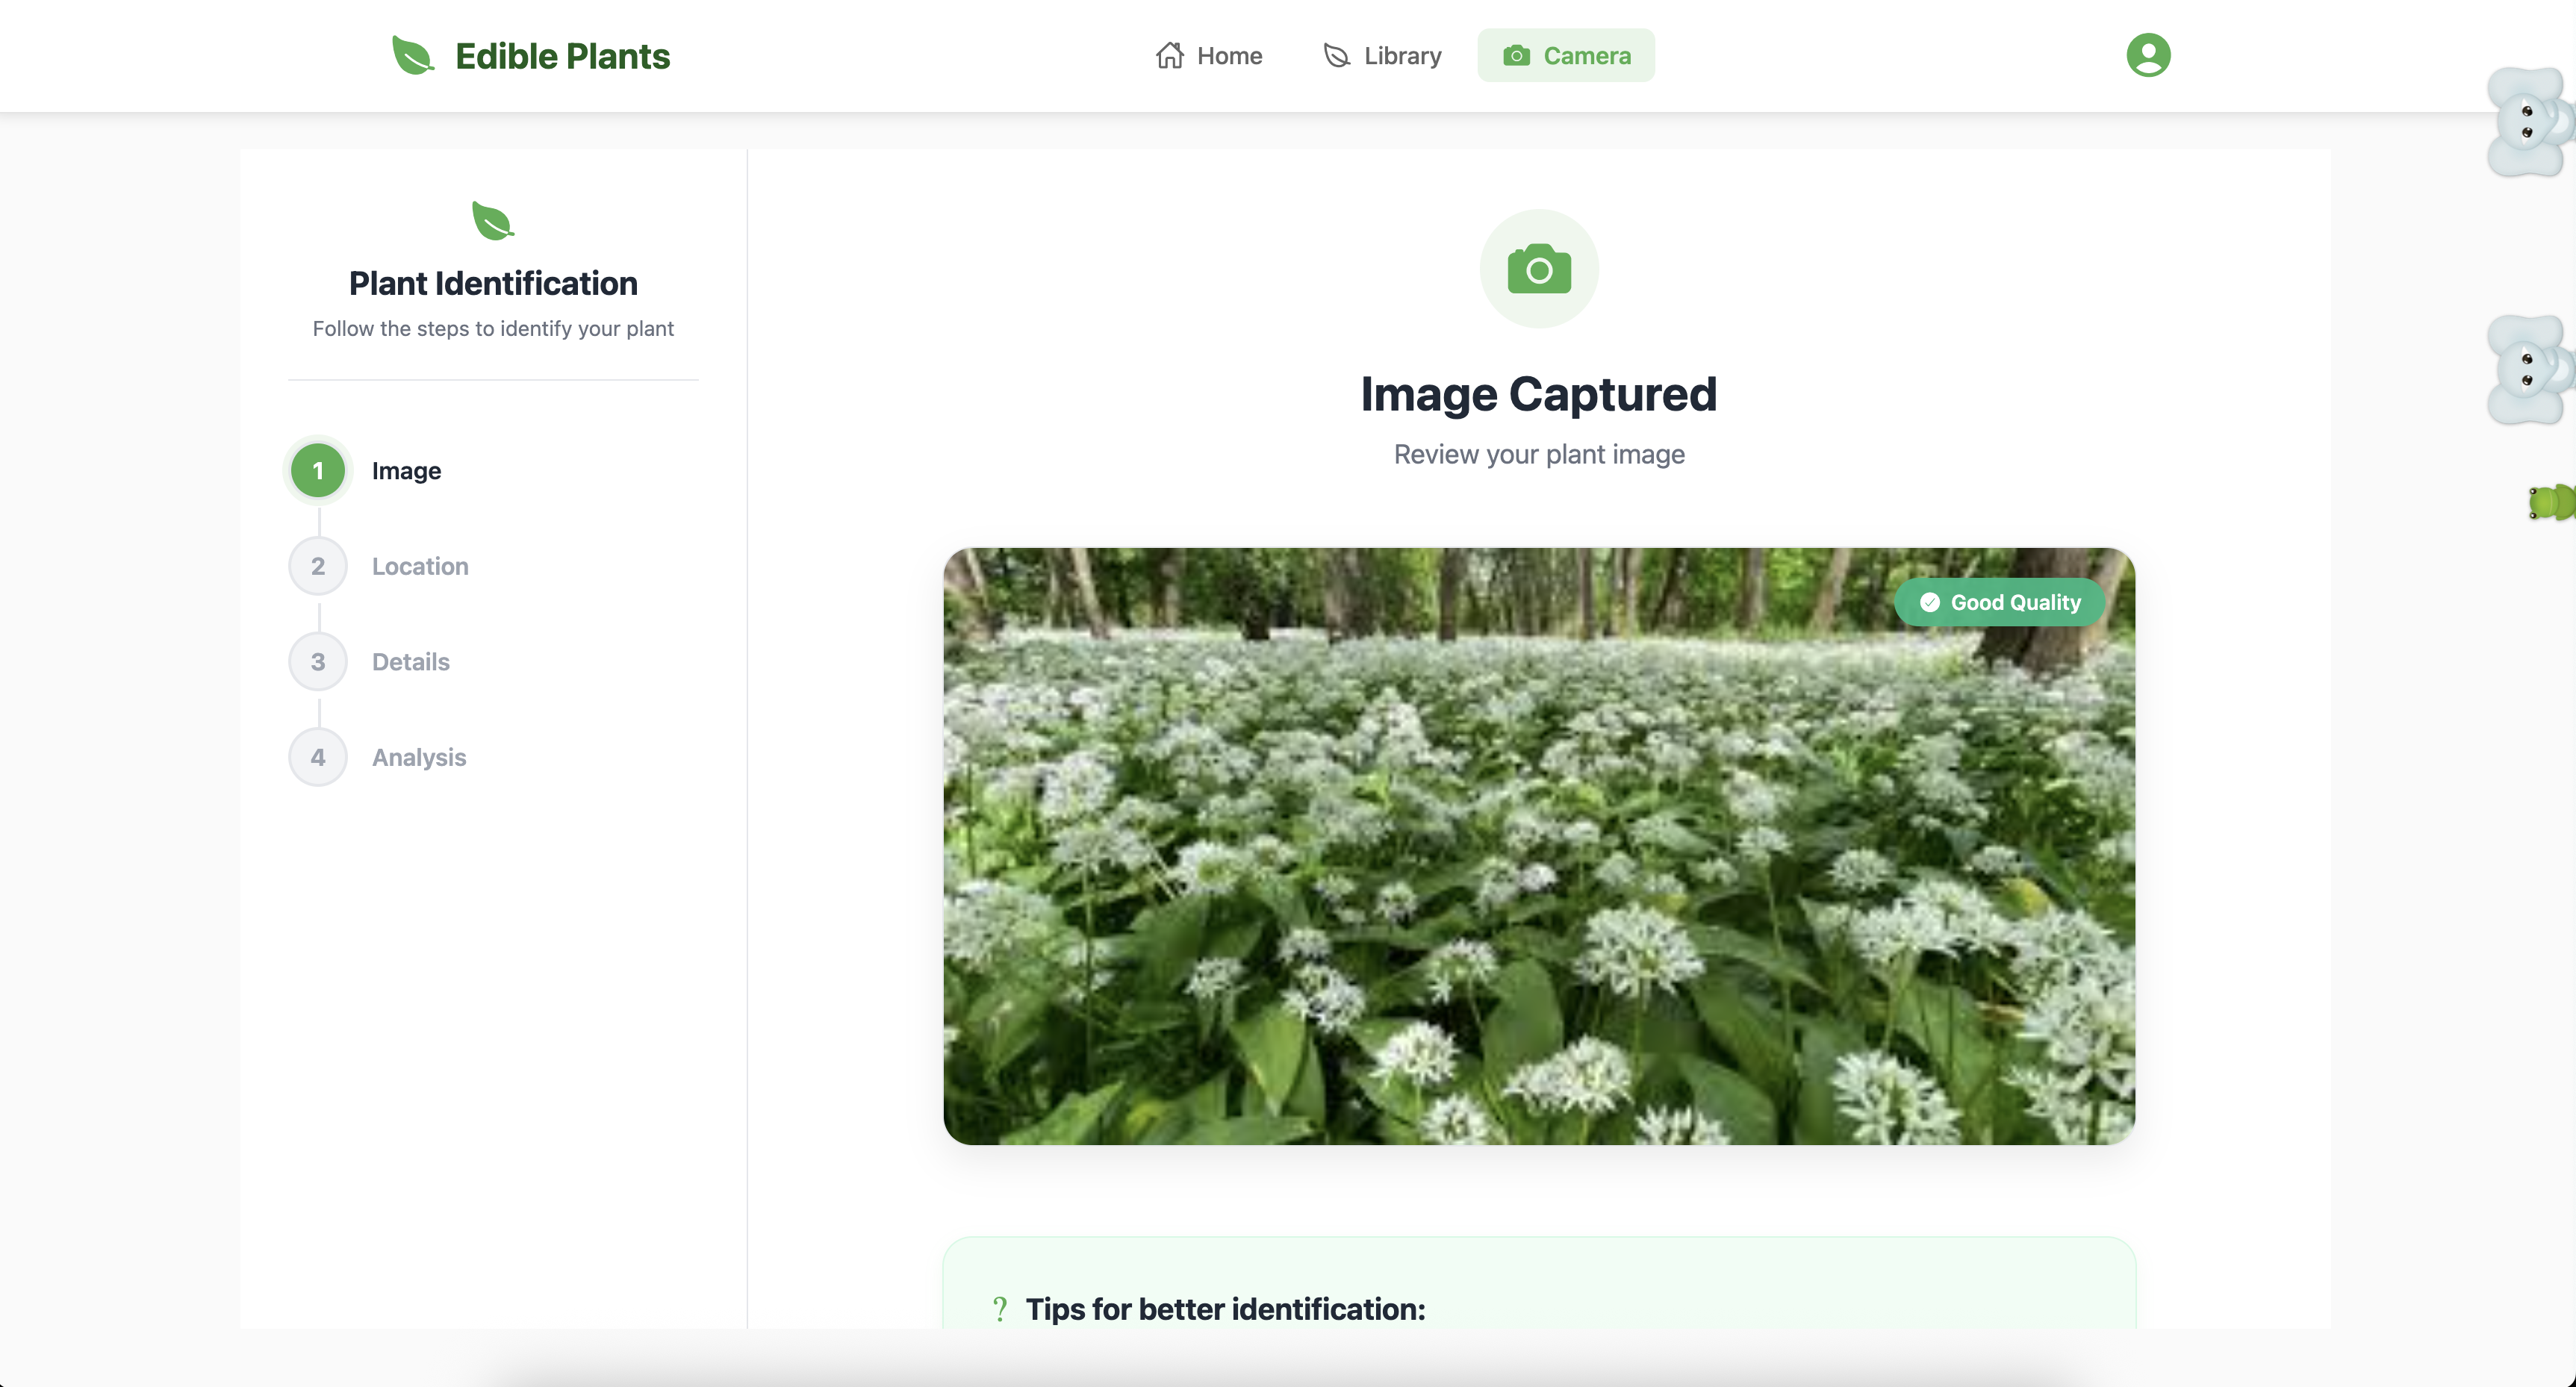
Task: Click the Home house icon
Action: [x=1169, y=56]
